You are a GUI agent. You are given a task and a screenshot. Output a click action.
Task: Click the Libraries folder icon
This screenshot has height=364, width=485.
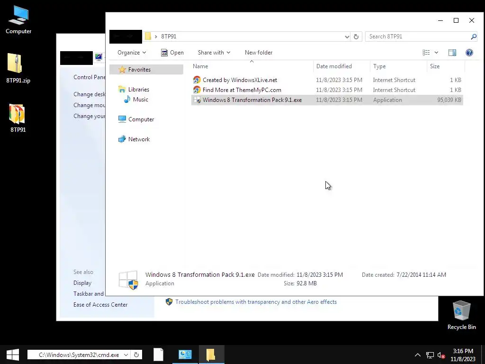point(122,90)
